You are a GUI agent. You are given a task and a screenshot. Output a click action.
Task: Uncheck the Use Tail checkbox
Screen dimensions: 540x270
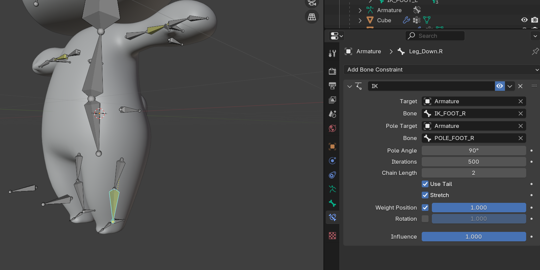click(425, 184)
